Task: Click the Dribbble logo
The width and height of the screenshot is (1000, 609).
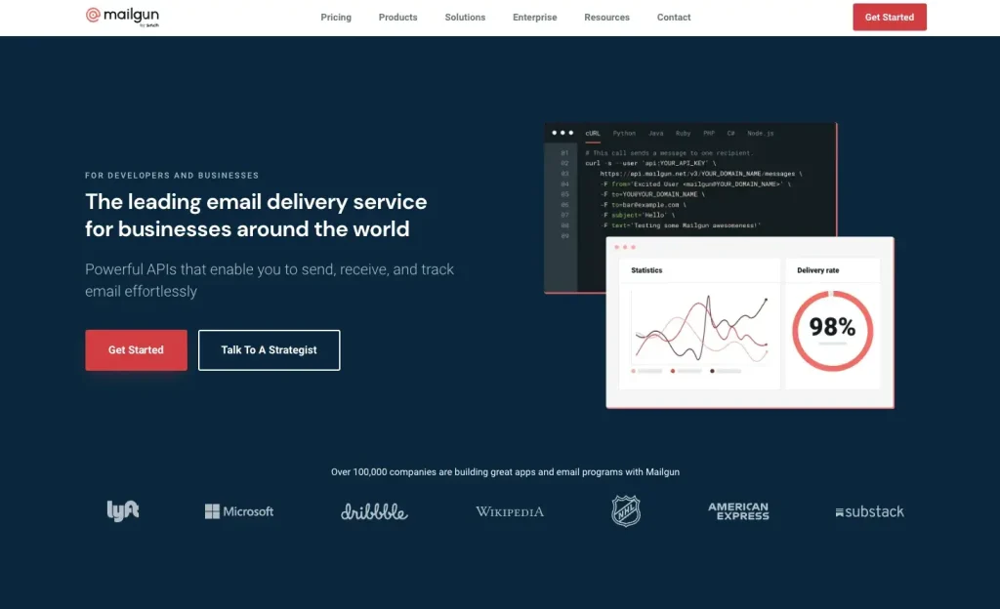Action: pos(374,510)
